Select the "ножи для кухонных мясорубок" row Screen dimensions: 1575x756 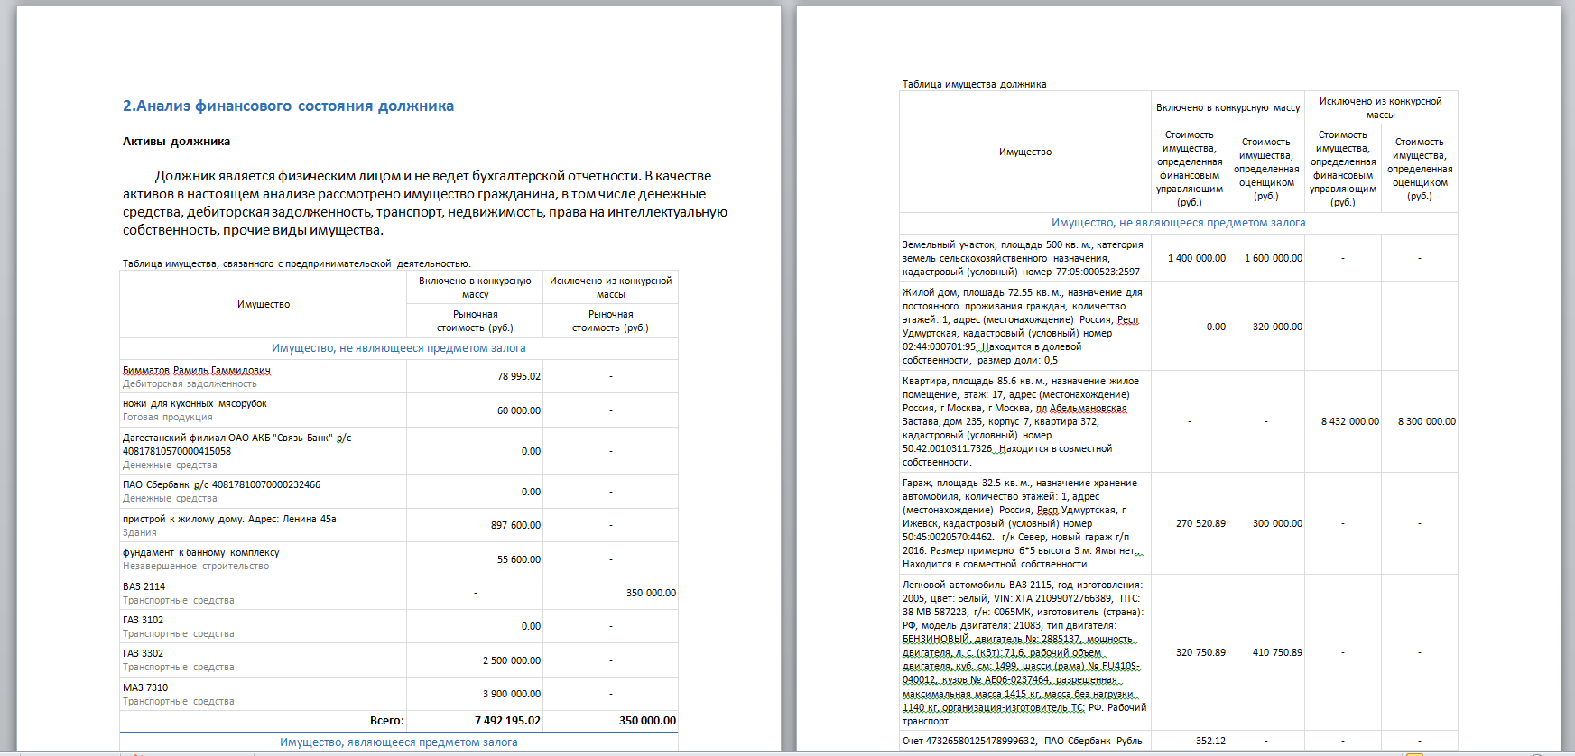194,404
